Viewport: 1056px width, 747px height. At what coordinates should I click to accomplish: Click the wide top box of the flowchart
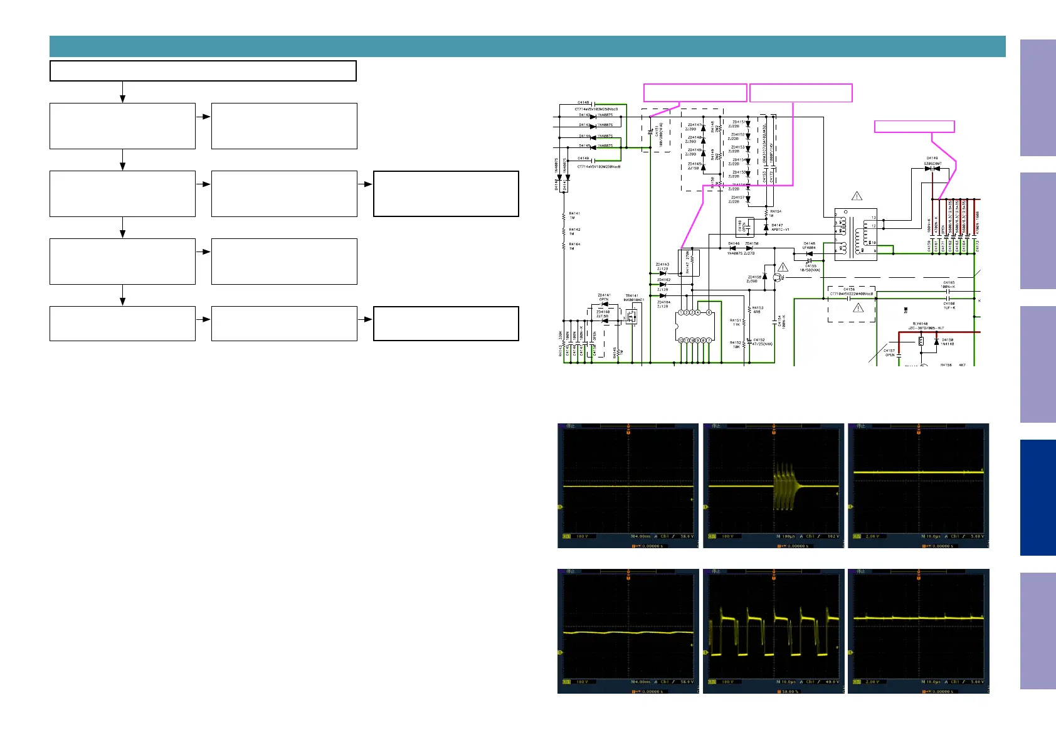tap(203, 71)
